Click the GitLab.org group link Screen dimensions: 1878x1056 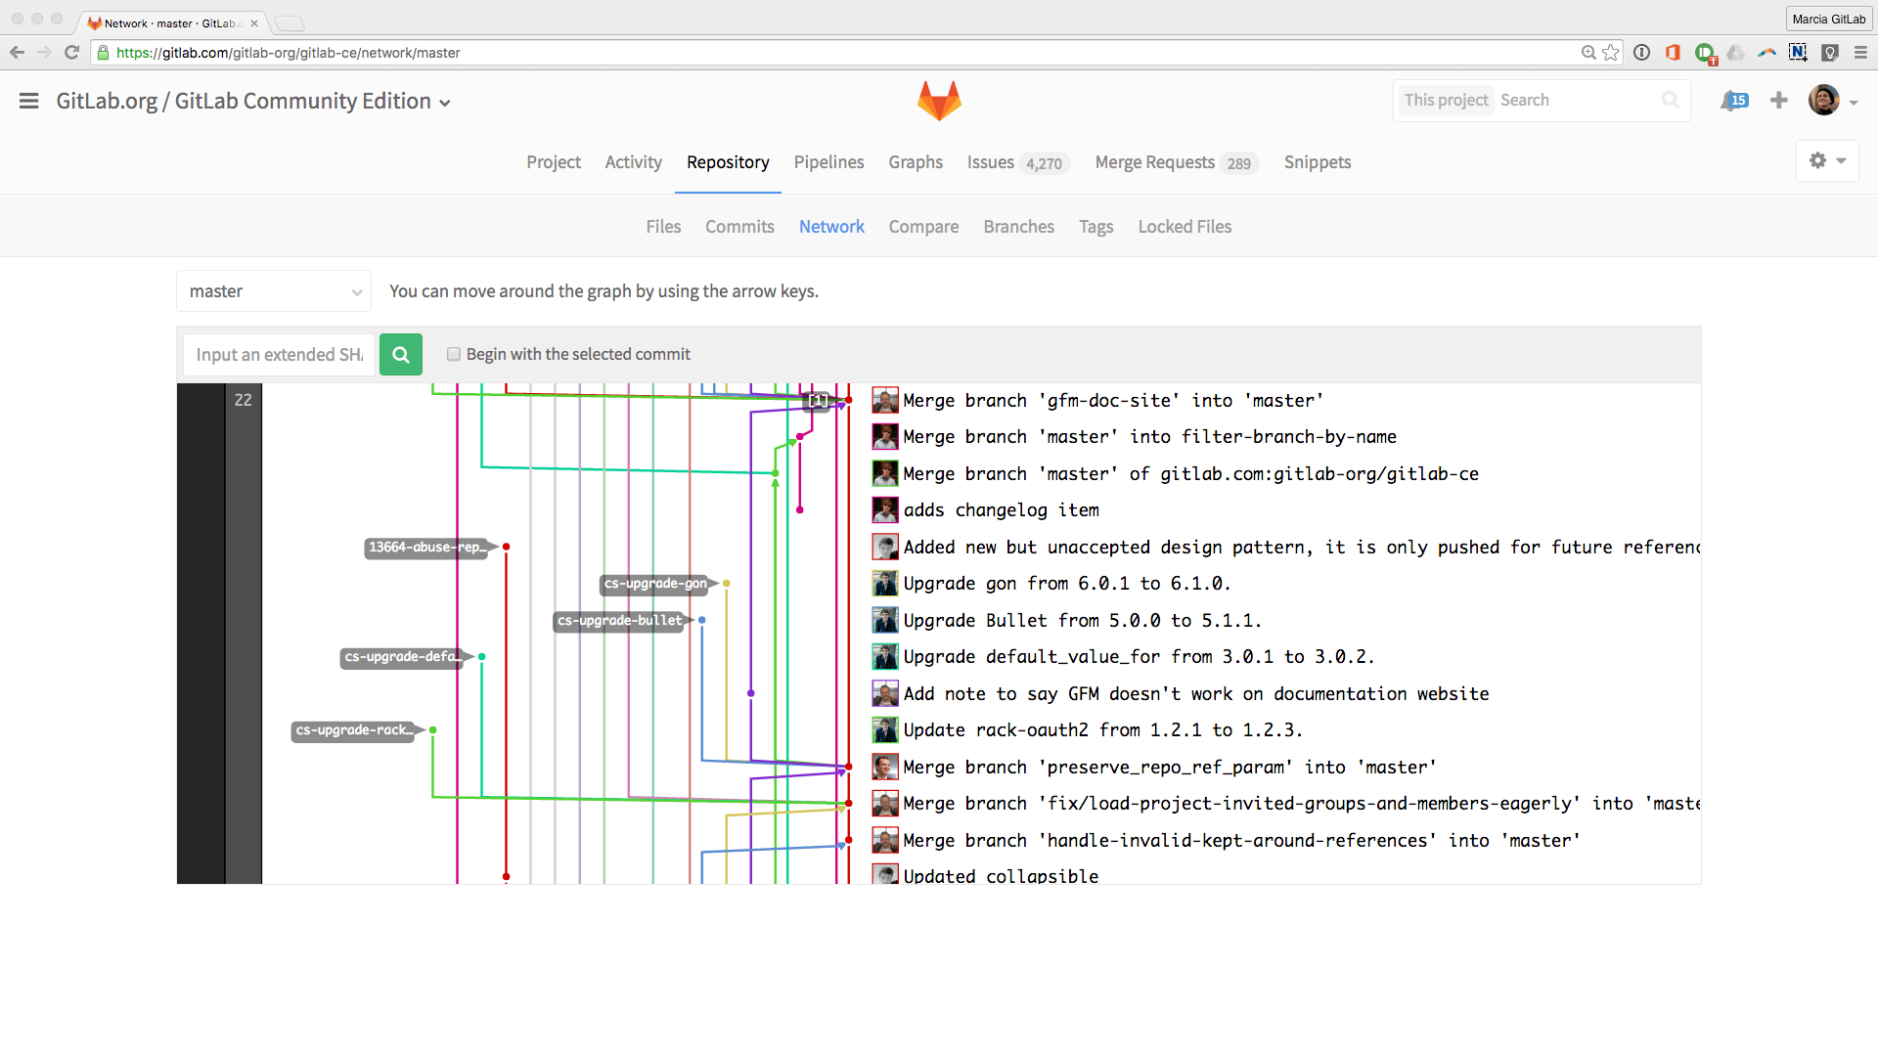click(107, 101)
